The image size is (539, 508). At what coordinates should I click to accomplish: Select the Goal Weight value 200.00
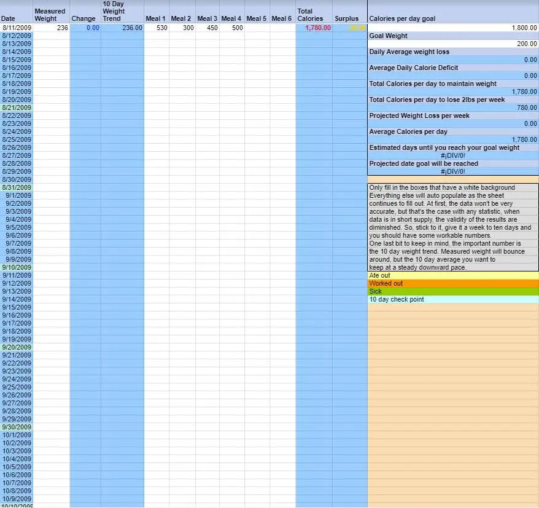452,44
